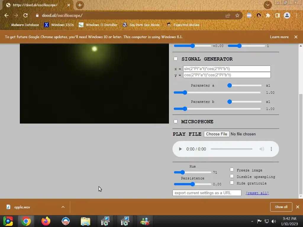Open system volume tray icon
This screenshot has height=227, width=303.
point(274,221)
